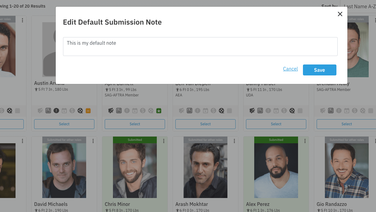The image size is (376, 212).
Task: Open the Sort by Last Name A-Z dropdown
Action: tap(358, 6)
